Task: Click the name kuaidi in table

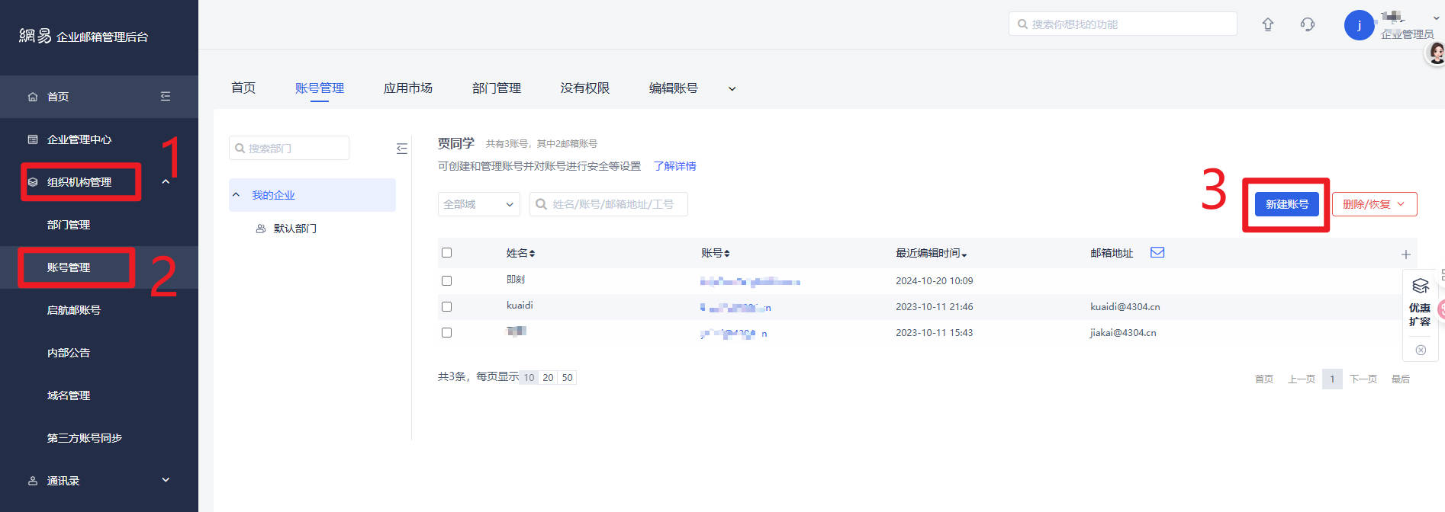Action: [520, 306]
